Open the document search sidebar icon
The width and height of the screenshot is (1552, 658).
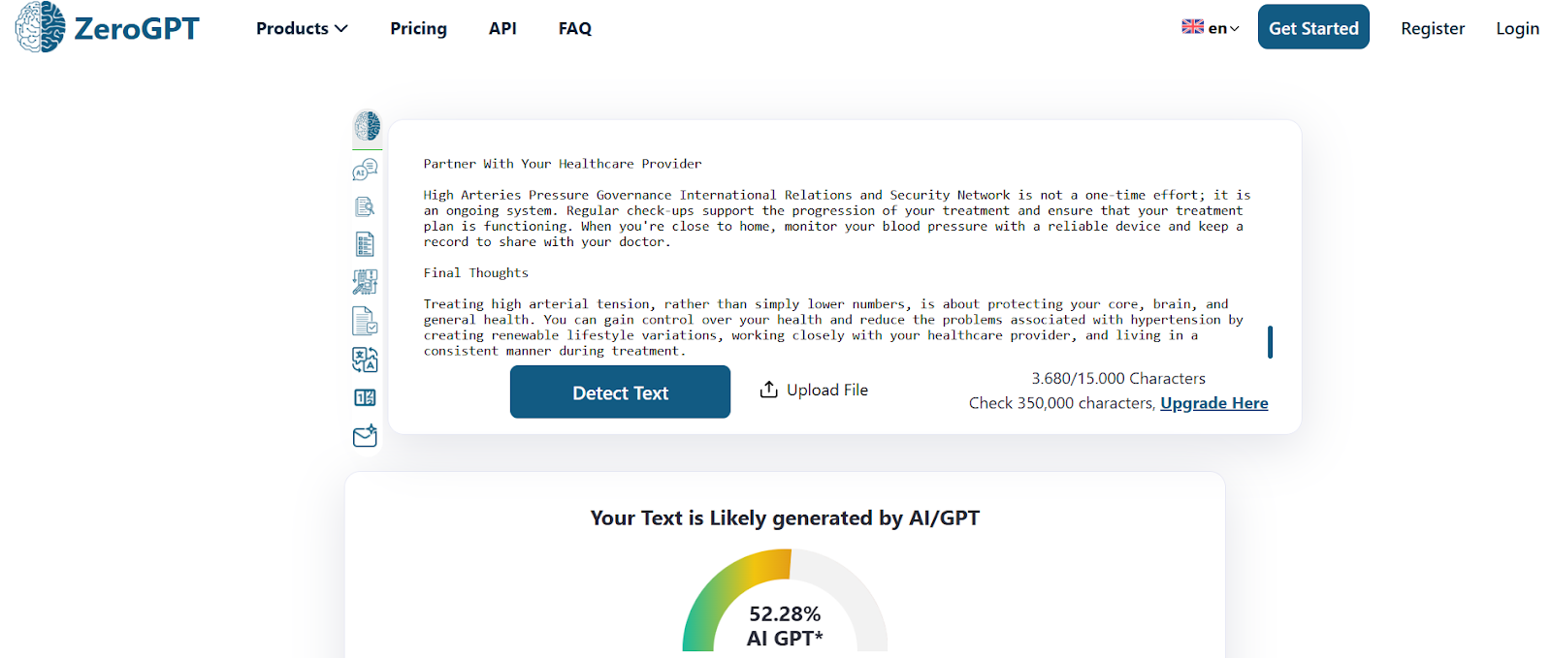365,206
